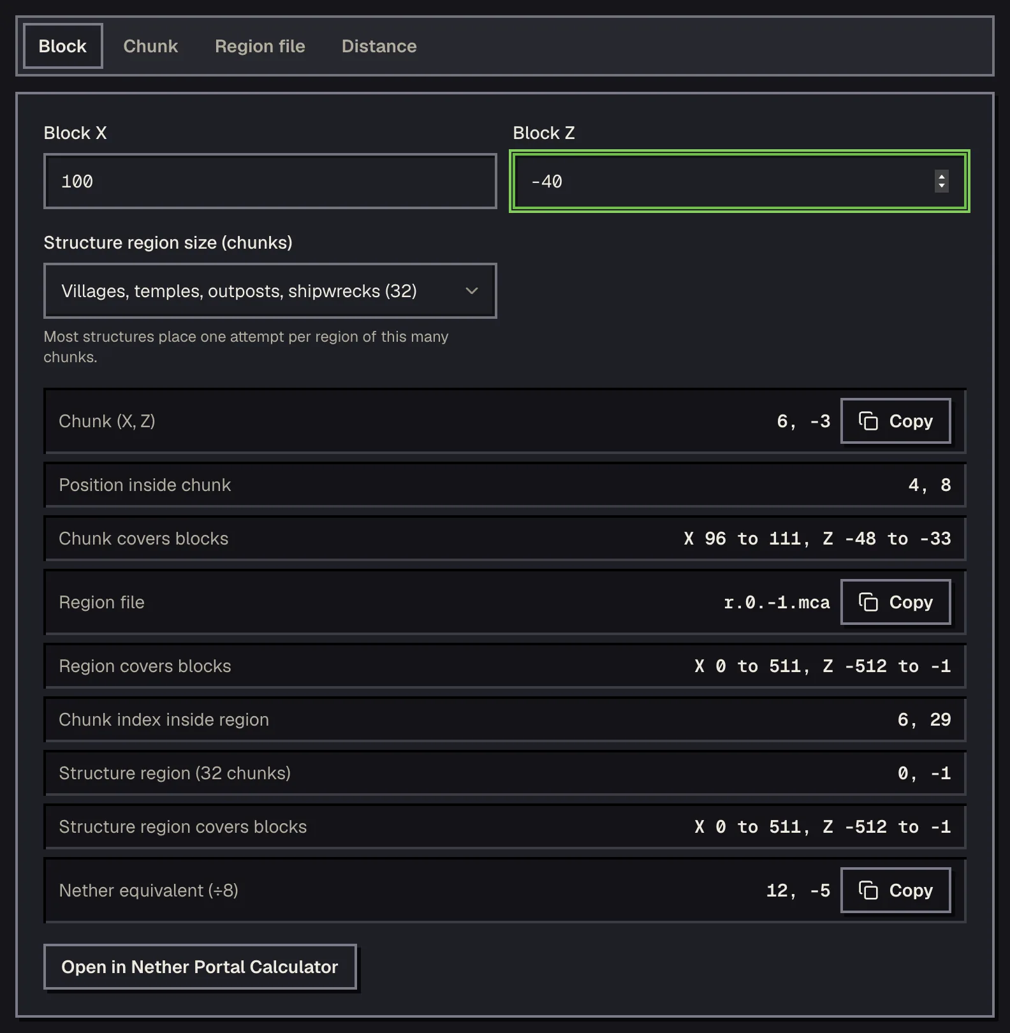Screen dimensions: 1010x1033
Task: Copy the Nether equivalent coordinates
Action: click(896, 890)
